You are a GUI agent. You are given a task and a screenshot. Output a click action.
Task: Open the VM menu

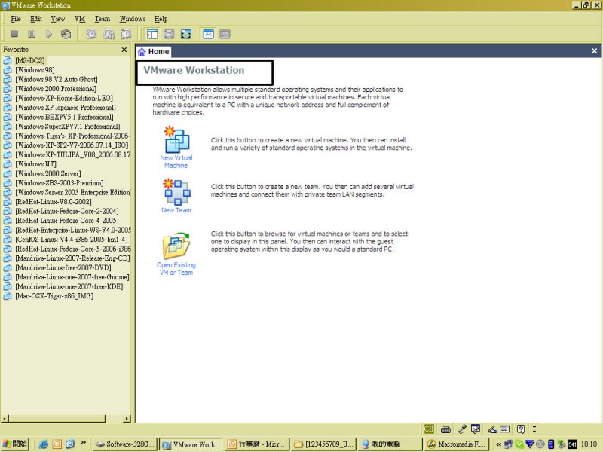tap(80, 19)
